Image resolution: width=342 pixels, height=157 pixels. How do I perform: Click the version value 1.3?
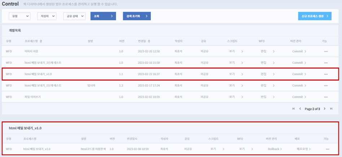pyautogui.click(x=121, y=85)
